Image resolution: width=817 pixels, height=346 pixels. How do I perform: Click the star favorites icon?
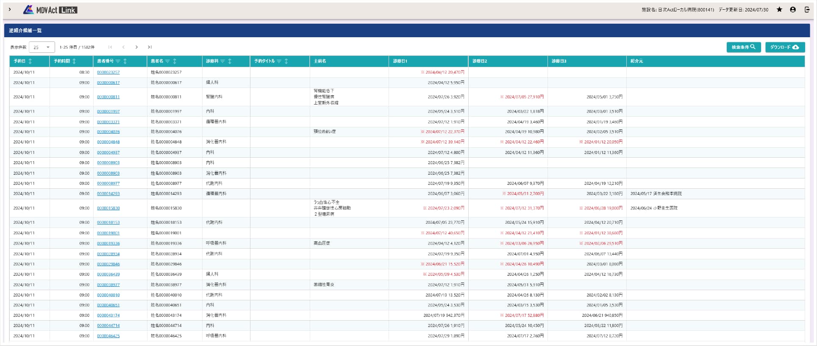click(x=779, y=10)
